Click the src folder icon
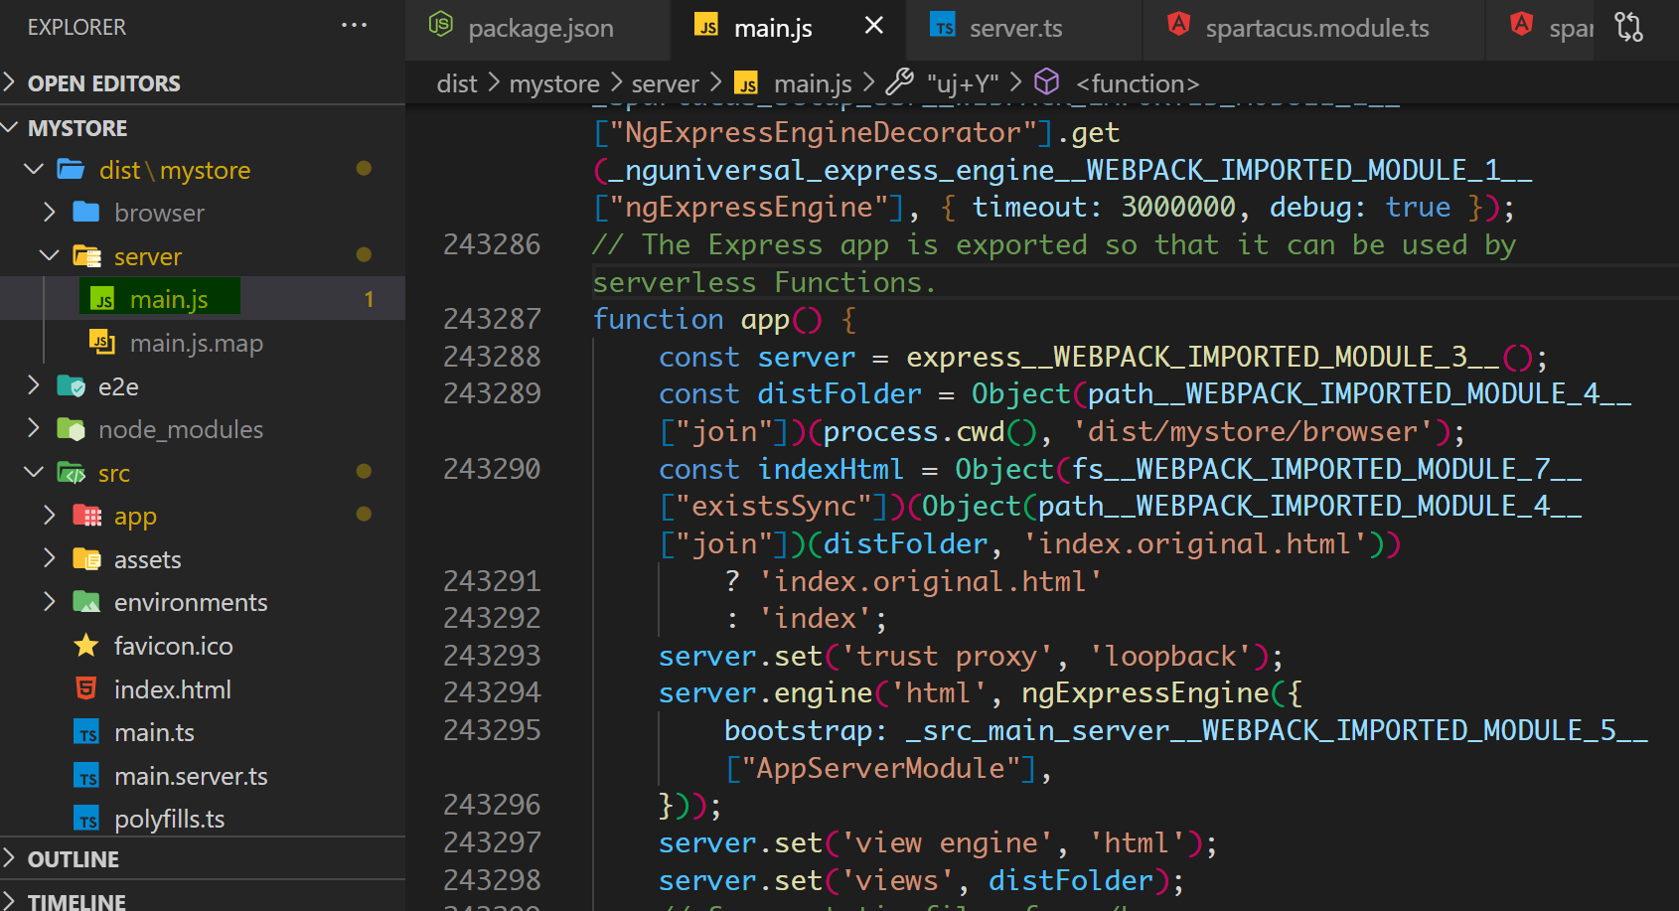The image size is (1679, 911). (71, 473)
